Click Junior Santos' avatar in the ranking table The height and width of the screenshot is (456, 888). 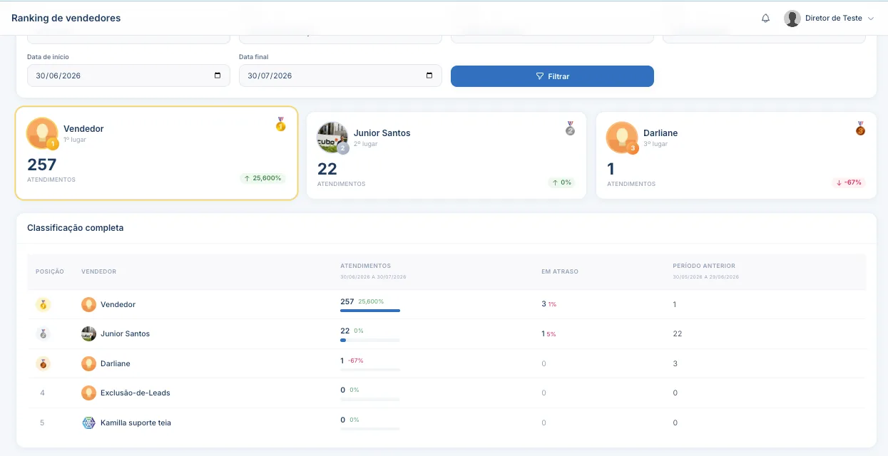pos(88,333)
